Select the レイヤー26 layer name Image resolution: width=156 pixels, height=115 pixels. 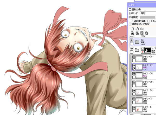click(148, 73)
